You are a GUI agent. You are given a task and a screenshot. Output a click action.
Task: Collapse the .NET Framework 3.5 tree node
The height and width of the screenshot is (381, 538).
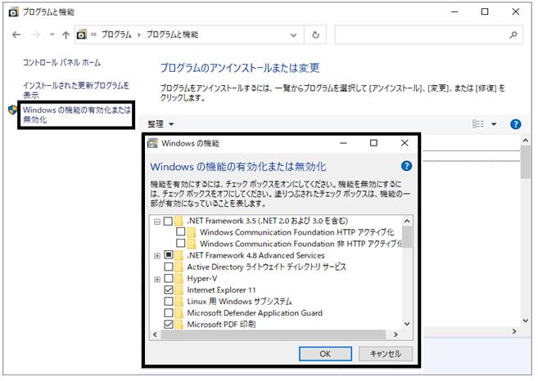[x=157, y=222]
